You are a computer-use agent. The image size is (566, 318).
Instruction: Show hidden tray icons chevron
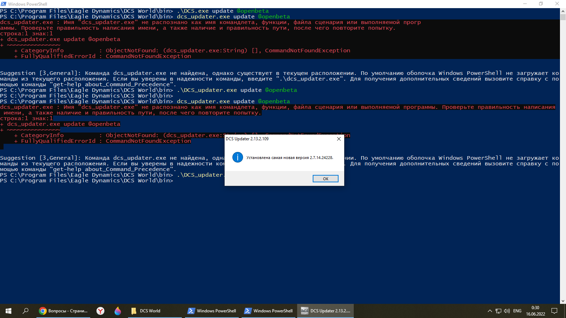(490, 311)
